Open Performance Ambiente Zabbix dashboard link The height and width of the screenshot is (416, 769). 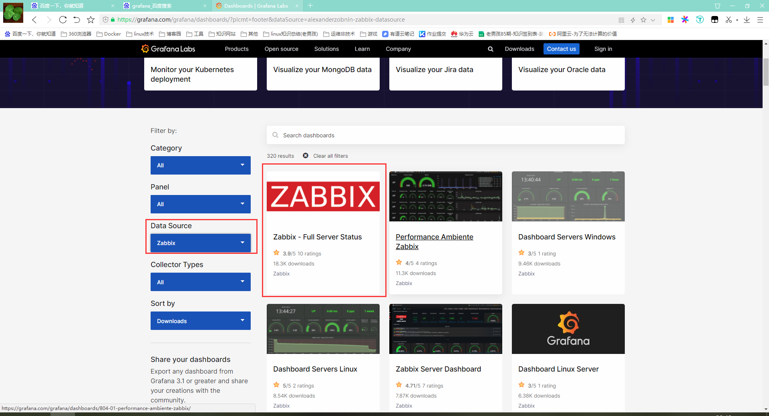[435, 242]
